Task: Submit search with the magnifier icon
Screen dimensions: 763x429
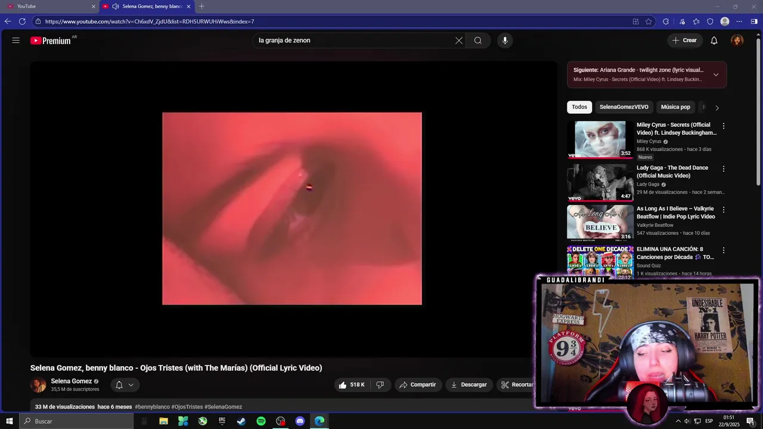Action: coord(478,41)
